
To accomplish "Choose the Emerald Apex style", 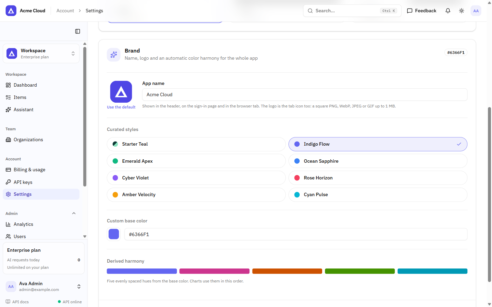I will click(x=196, y=161).
